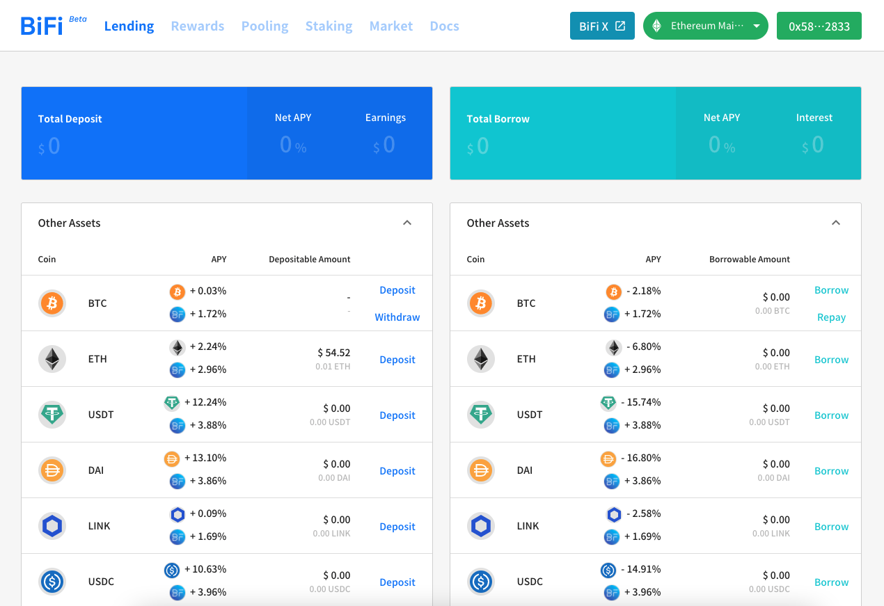Click the wallet address 0x58···2833 button
Image resolution: width=884 pixels, height=606 pixels.
coord(819,26)
